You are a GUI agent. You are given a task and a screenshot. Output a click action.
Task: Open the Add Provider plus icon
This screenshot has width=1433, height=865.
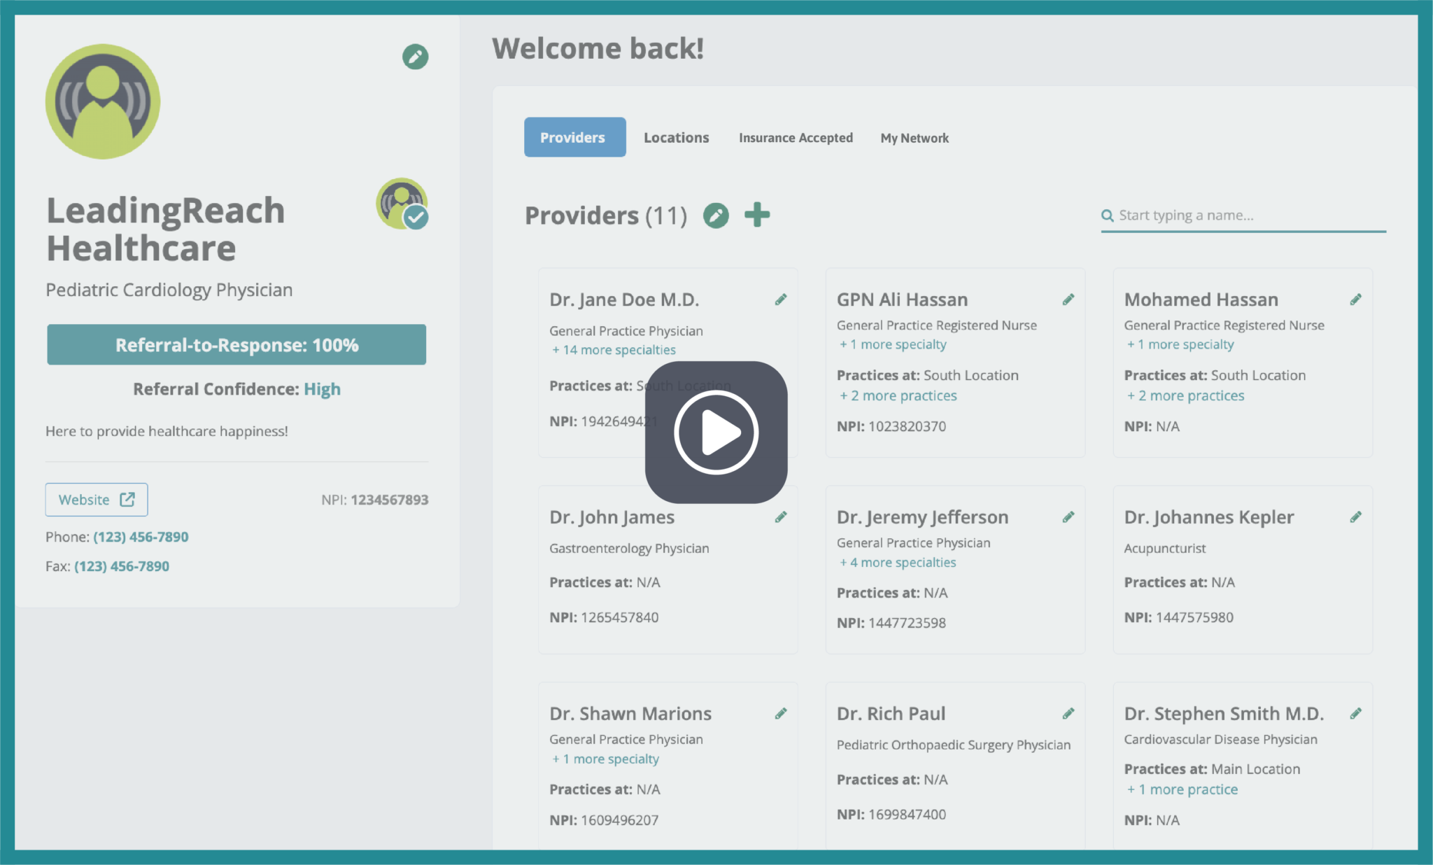coord(758,215)
